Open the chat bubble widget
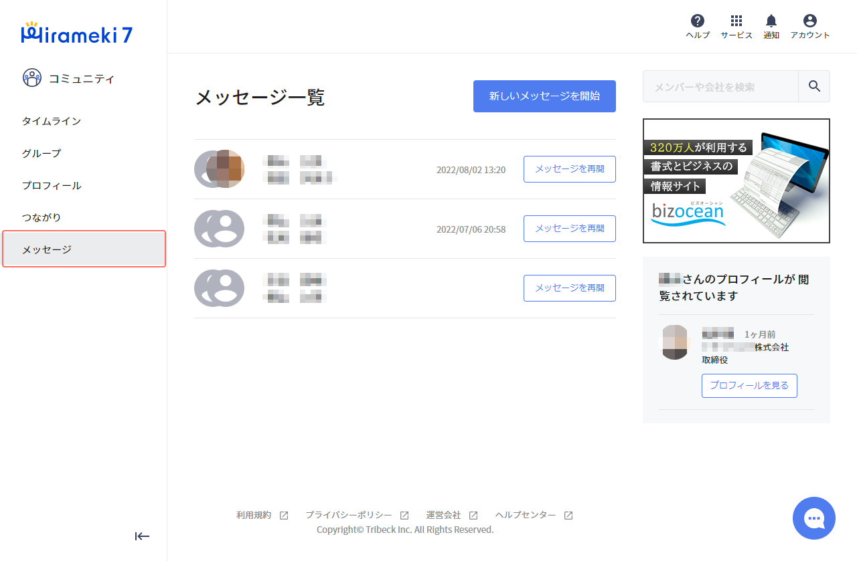 point(814,518)
